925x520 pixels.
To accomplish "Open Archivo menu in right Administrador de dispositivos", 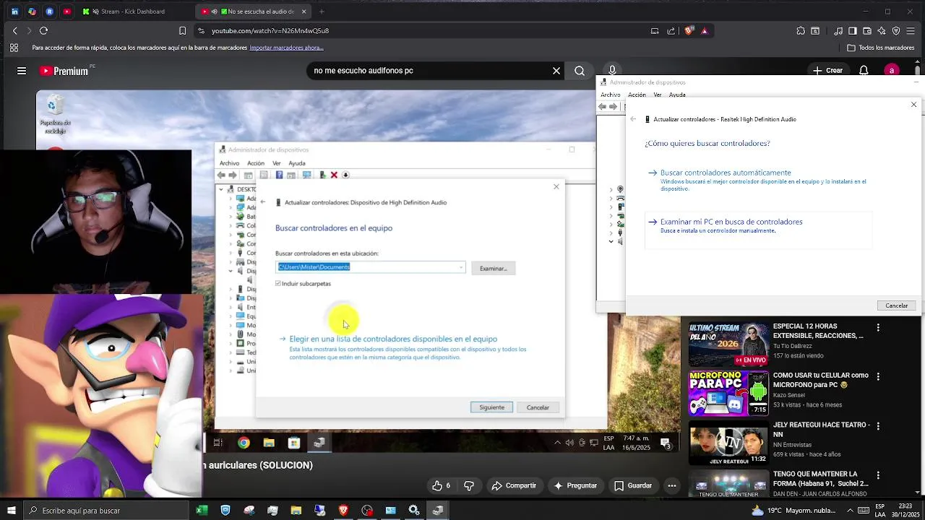I will (611, 95).
